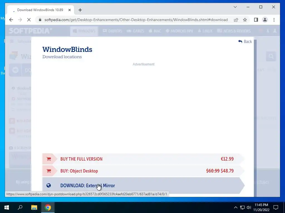Open File Explorer from taskbar
The width and height of the screenshot is (285, 213).
pos(34,207)
